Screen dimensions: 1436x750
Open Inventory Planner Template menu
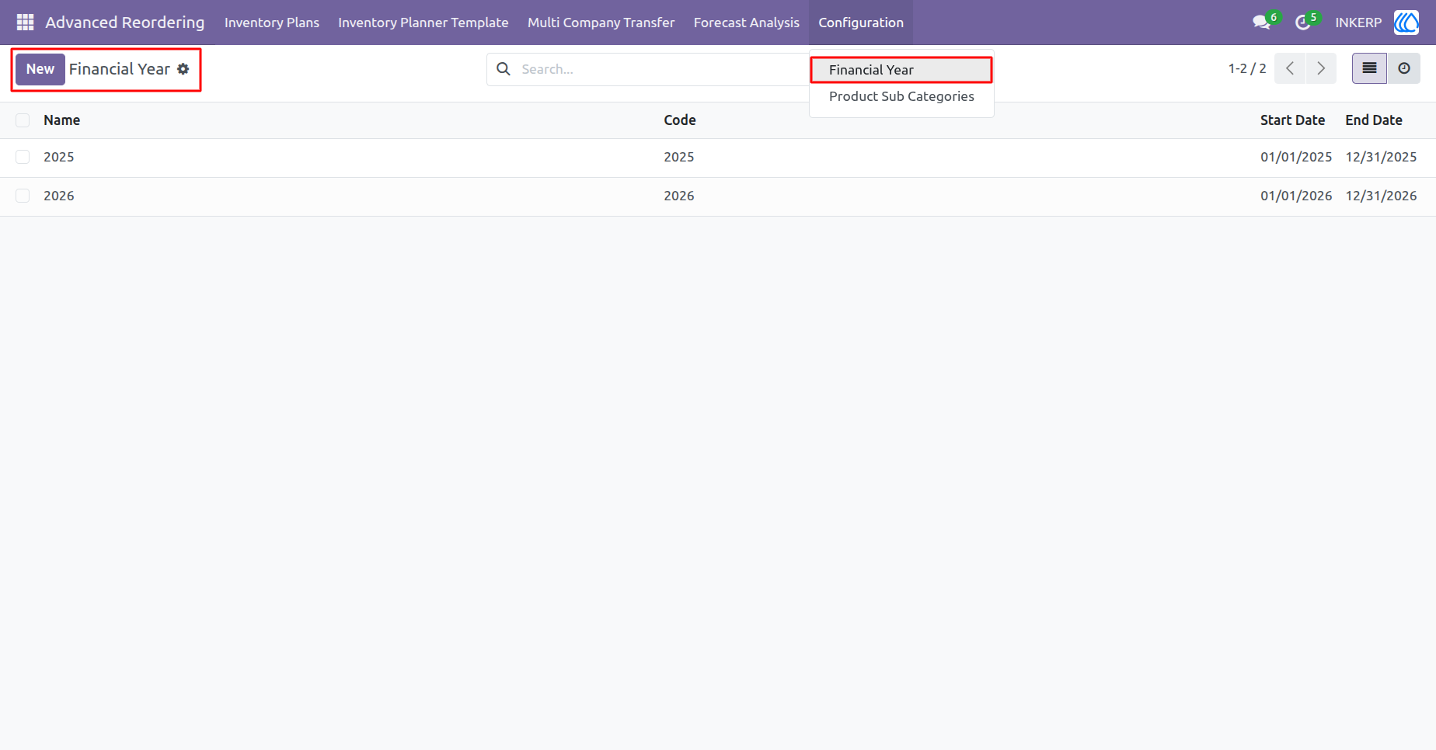point(423,23)
